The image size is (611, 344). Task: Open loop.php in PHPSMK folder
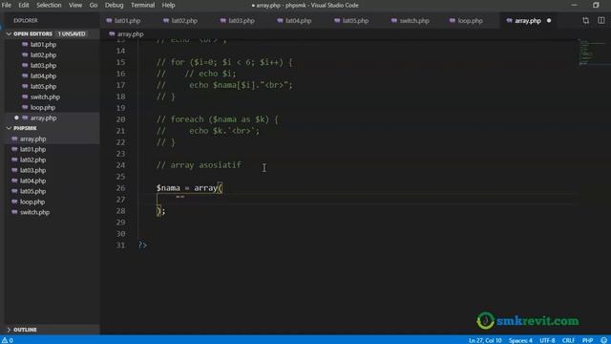(x=32, y=202)
